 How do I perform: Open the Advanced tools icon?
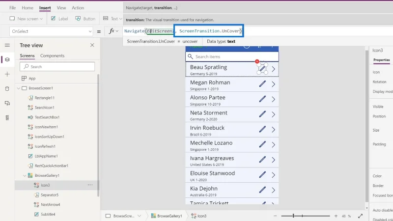click(x=7, y=118)
